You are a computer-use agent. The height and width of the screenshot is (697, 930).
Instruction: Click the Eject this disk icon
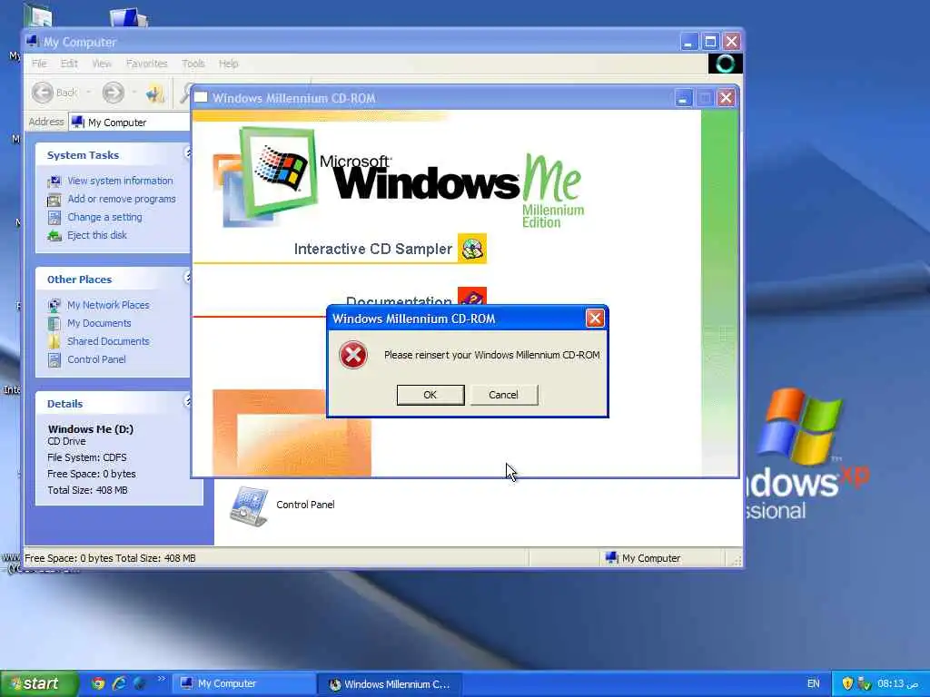54,236
